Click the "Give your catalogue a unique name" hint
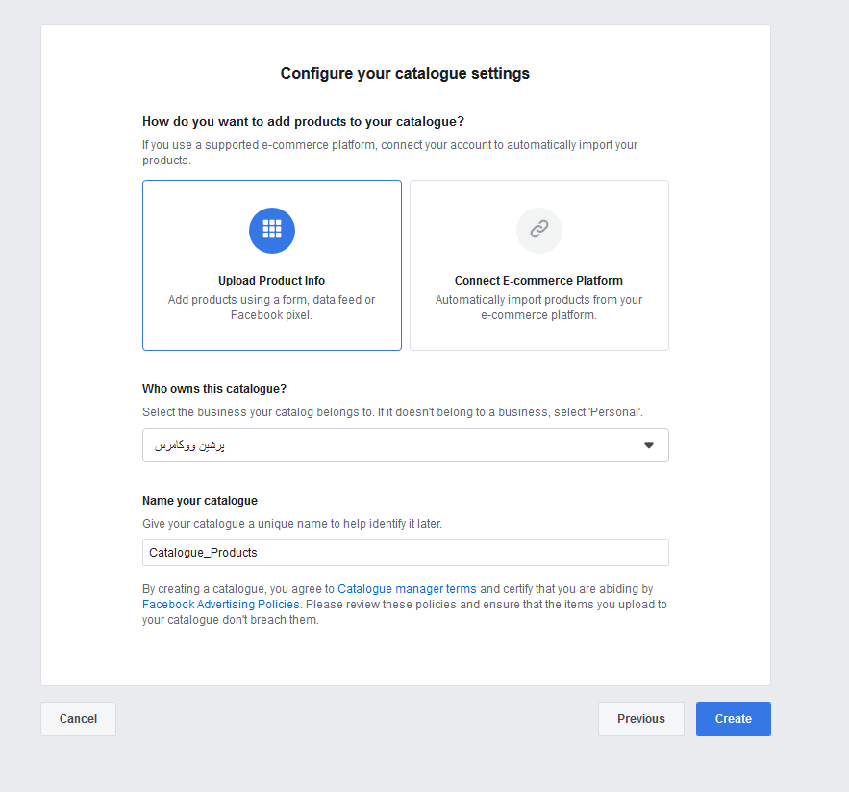 (292, 524)
